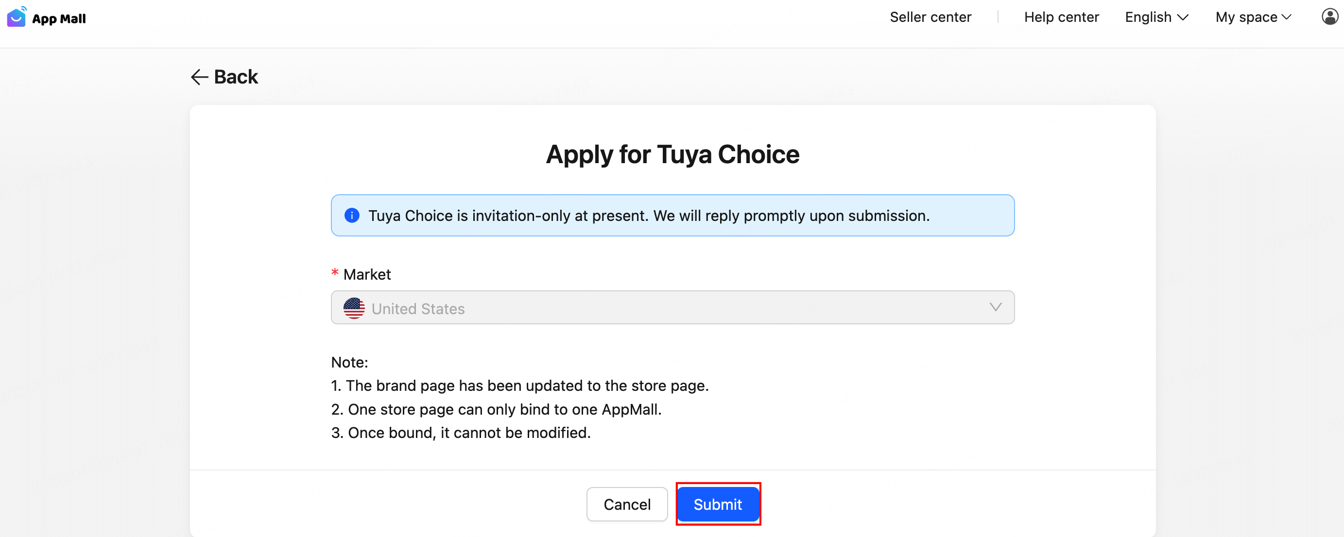The image size is (1344, 537).
Task: Click the App Mall home icon in header
Action: pyautogui.click(x=16, y=17)
